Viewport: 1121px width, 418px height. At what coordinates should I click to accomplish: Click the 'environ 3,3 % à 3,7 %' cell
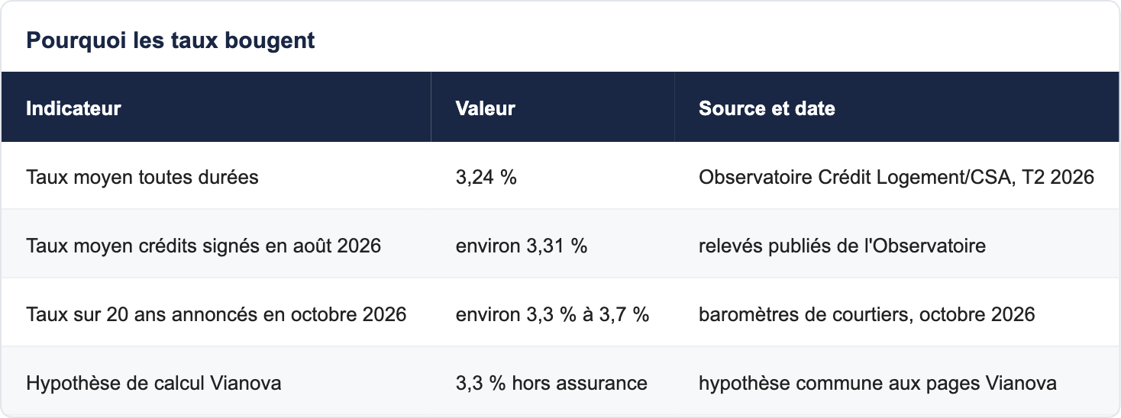(553, 314)
